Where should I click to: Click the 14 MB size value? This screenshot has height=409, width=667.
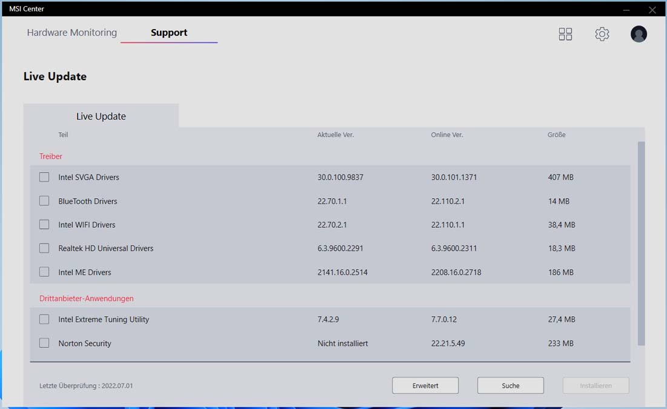pos(559,201)
